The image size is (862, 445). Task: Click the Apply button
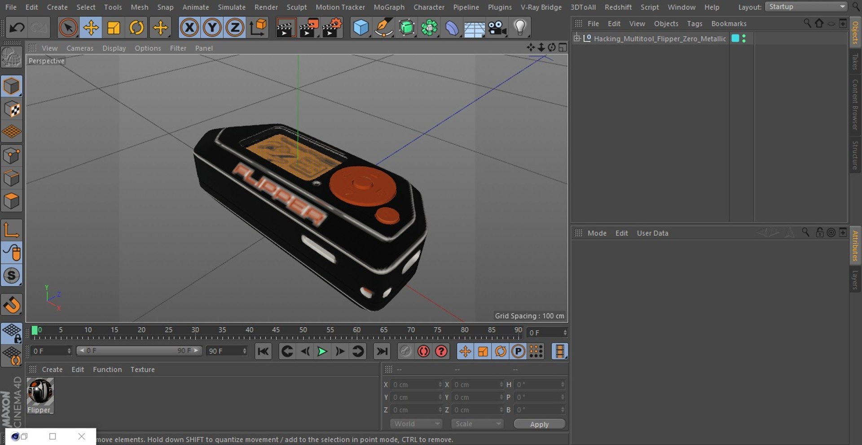pyautogui.click(x=539, y=424)
